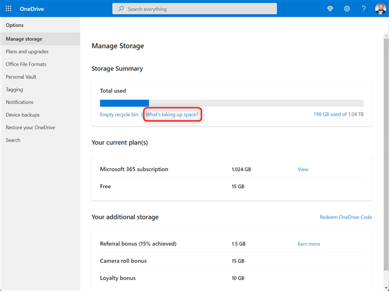The height and width of the screenshot is (291, 389).
Task: Open Tagging option
Action: (14, 89)
